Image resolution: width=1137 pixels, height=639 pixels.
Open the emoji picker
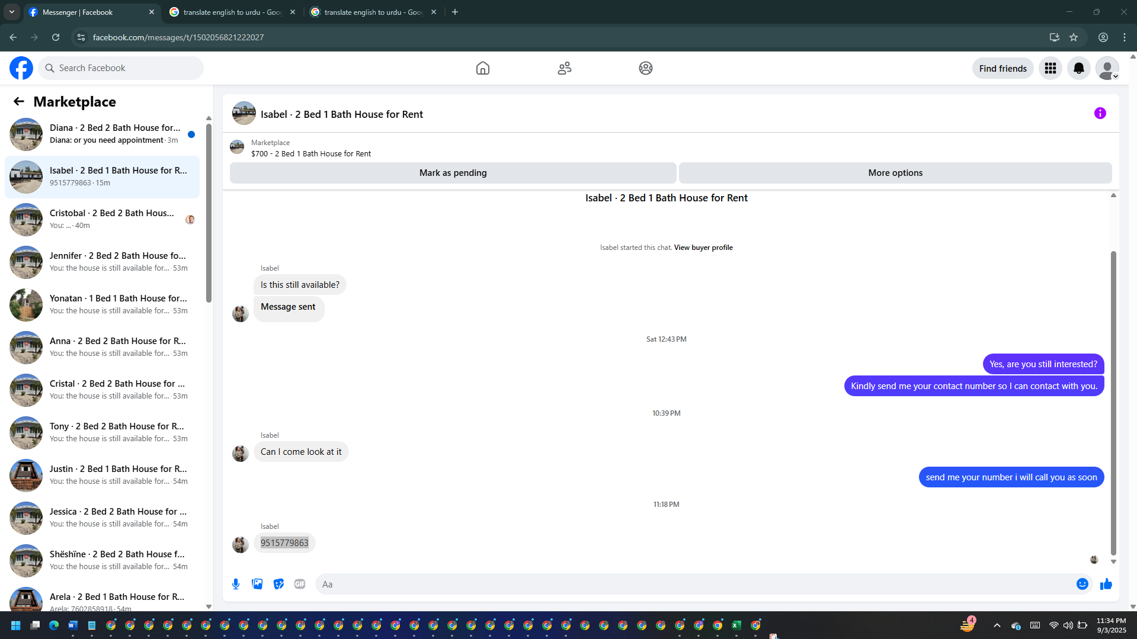click(x=1082, y=584)
